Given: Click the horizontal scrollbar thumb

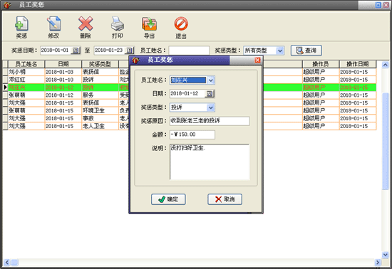Looking at the screenshot, I should coord(14,263).
